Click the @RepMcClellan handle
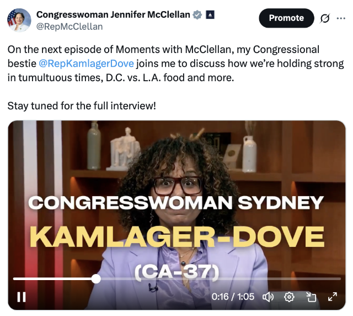Image resolution: width=353 pixels, height=316 pixels. click(x=69, y=27)
